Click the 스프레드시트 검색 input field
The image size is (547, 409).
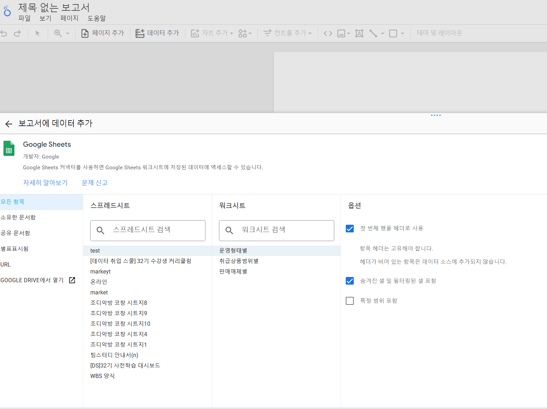pos(148,230)
